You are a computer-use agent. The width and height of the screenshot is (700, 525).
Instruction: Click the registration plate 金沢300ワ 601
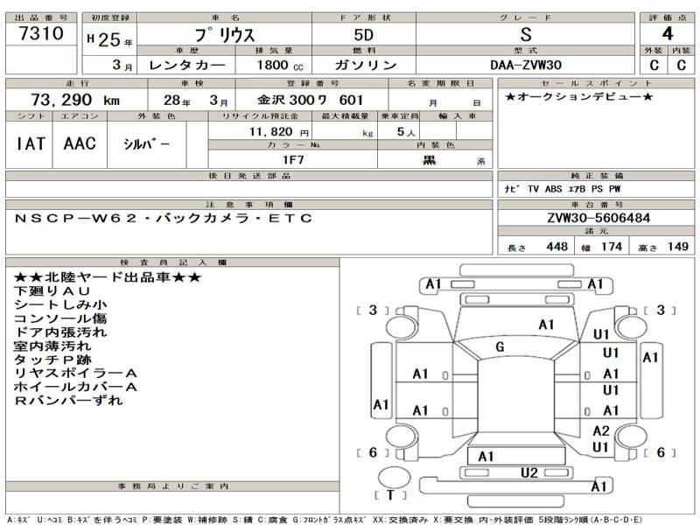pyautogui.click(x=304, y=101)
